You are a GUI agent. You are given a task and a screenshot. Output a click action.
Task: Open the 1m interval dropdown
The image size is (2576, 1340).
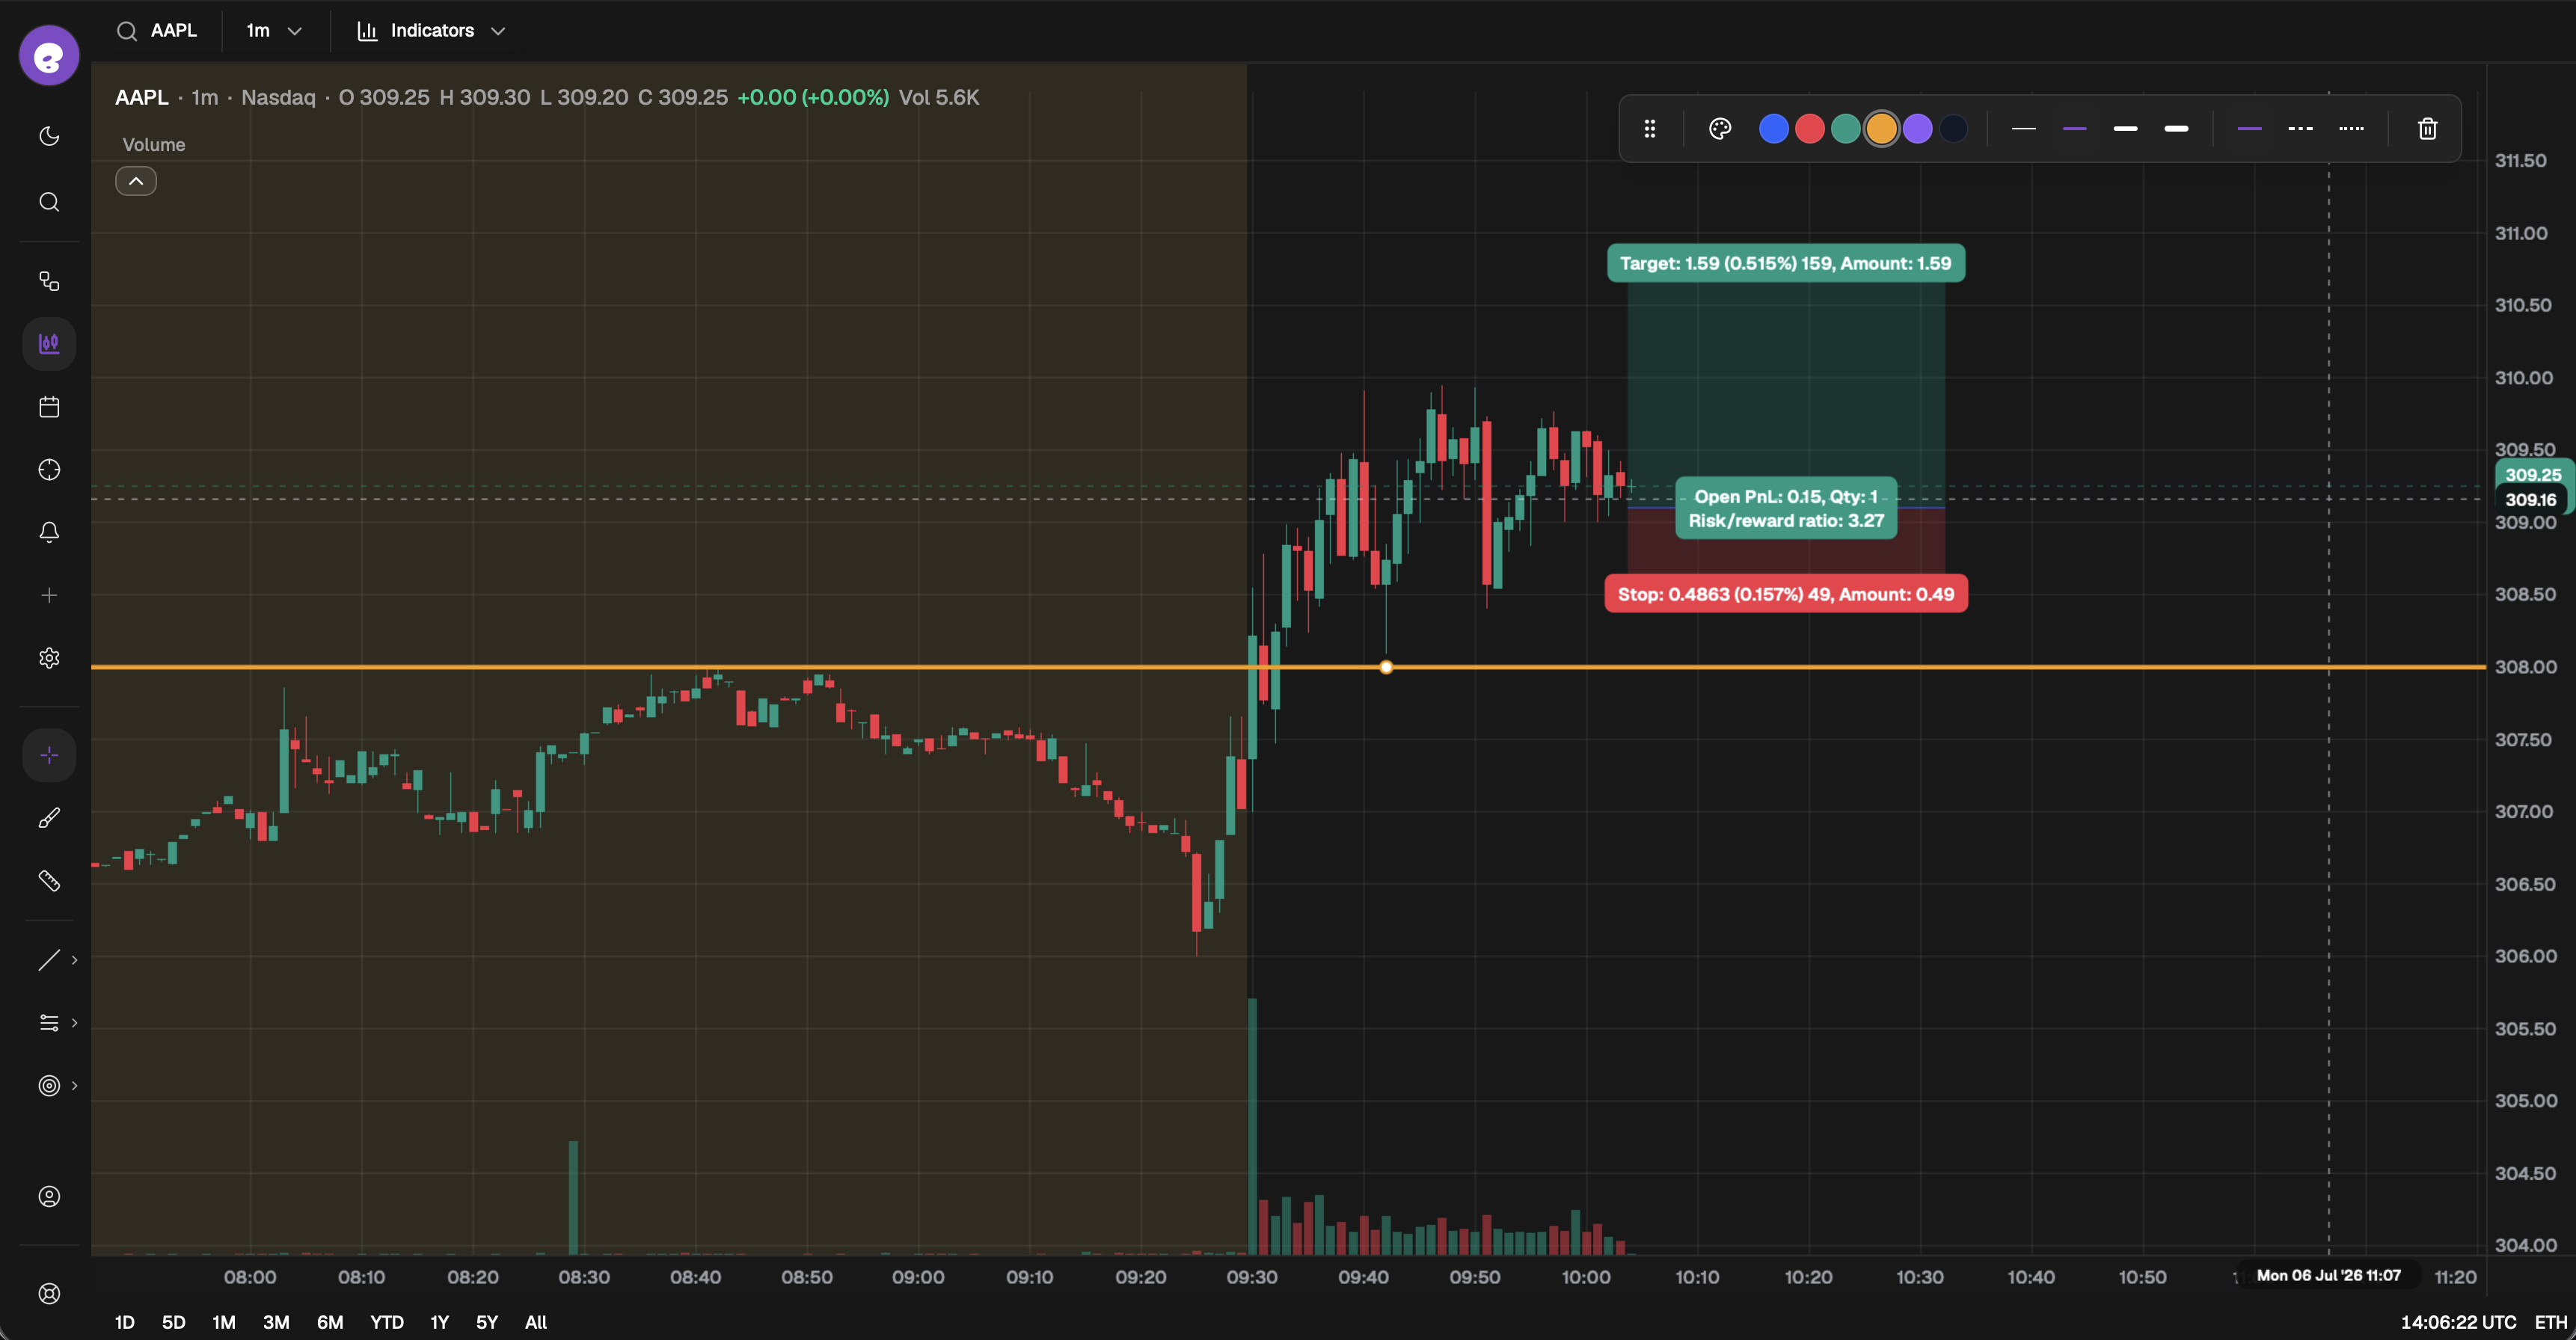pyautogui.click(x=274, y=31)
